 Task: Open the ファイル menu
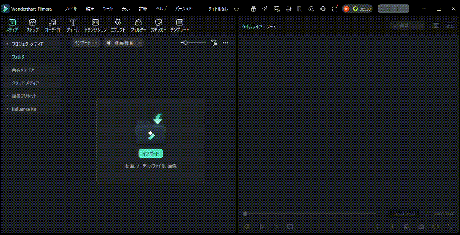coord(71,9)
